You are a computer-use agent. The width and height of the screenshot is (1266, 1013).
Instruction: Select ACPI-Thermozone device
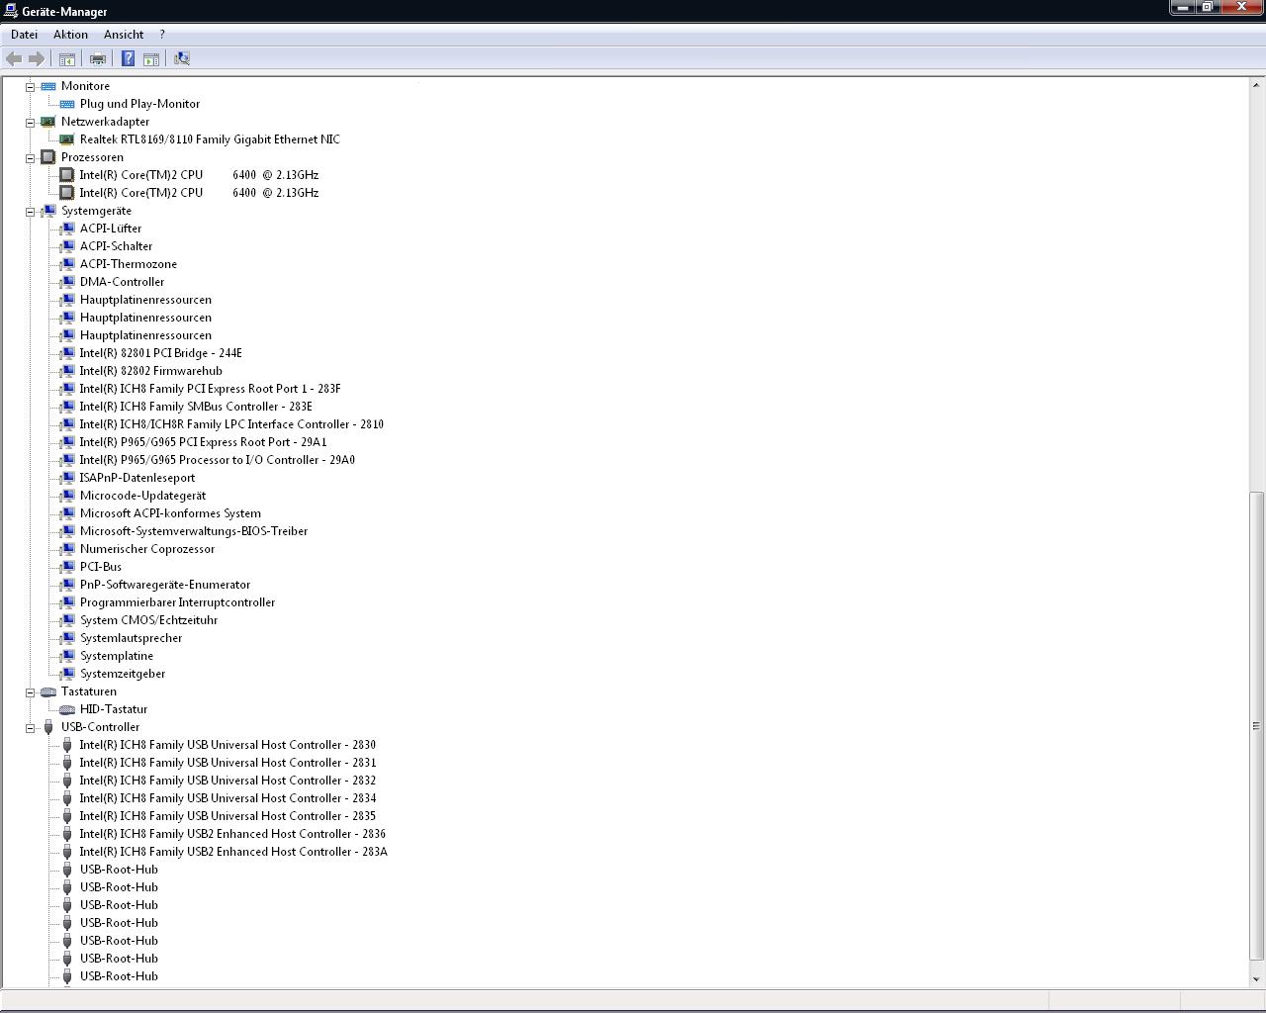(129, 264)
